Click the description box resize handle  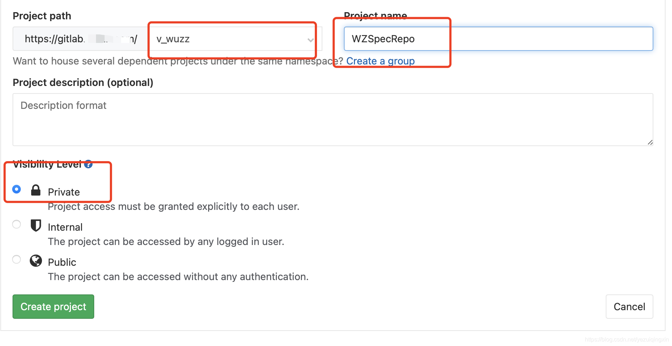[x=650, y=143]
